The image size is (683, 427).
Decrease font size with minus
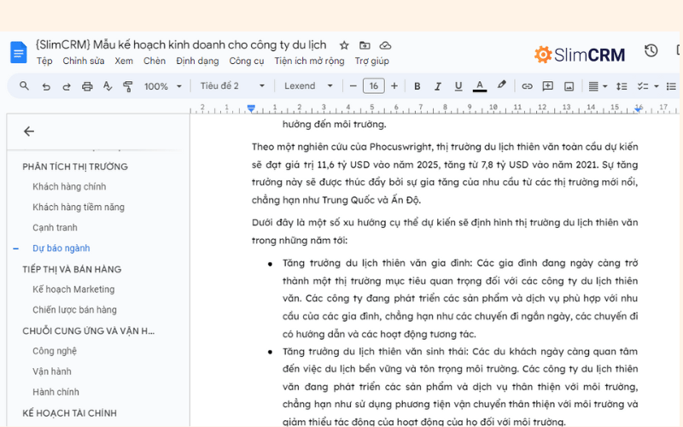(x=353, y=86)
